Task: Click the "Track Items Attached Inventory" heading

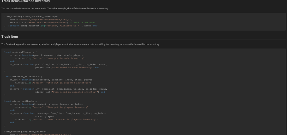Action: pyautogui.click(x=26, y=2)
